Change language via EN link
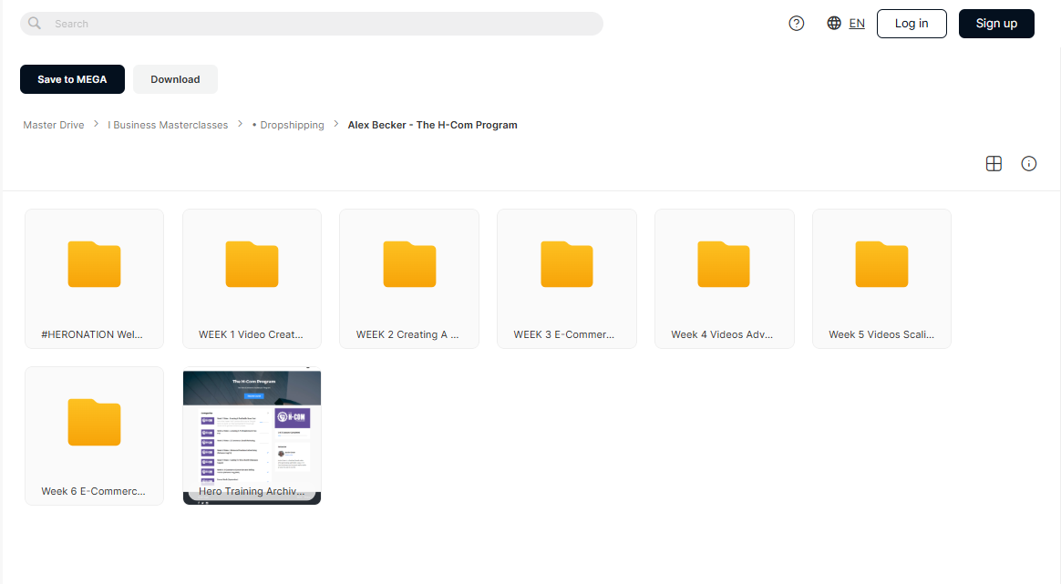The width and height of the screenshot is (1061, 584). (x=857, y=24)
